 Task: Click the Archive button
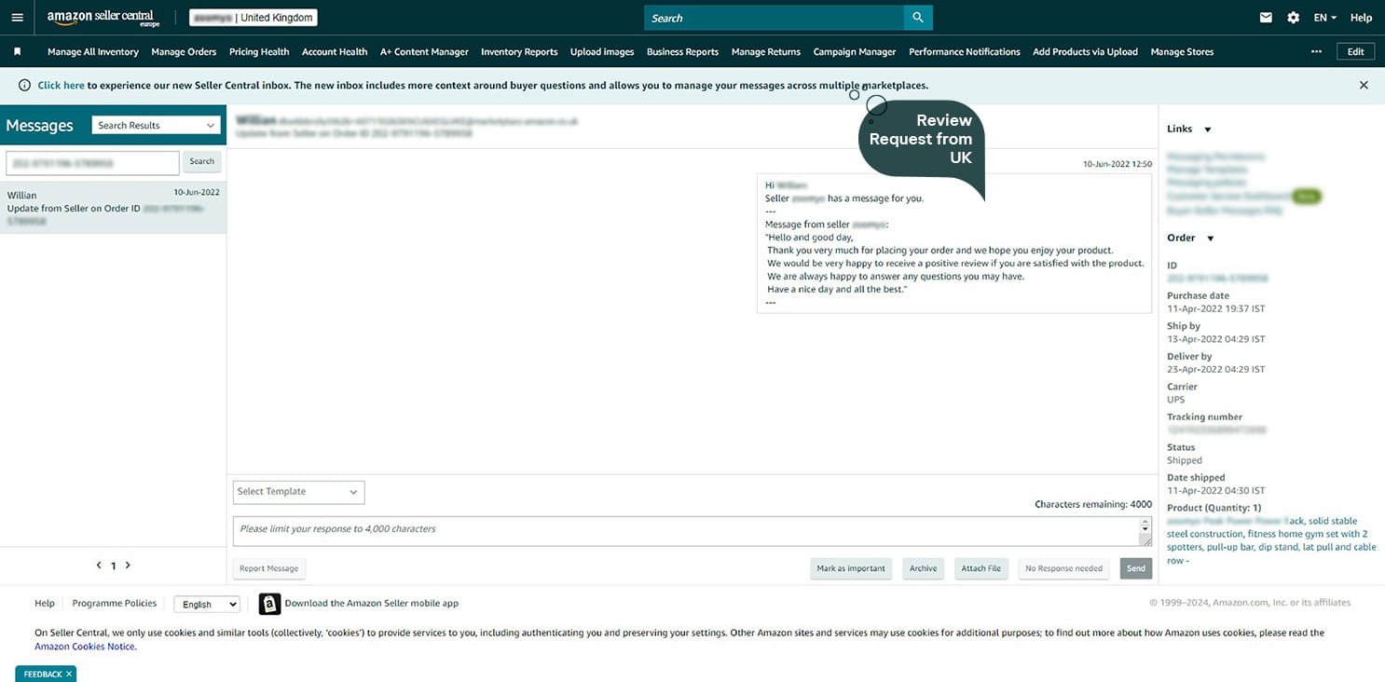[x=923, y=568]
